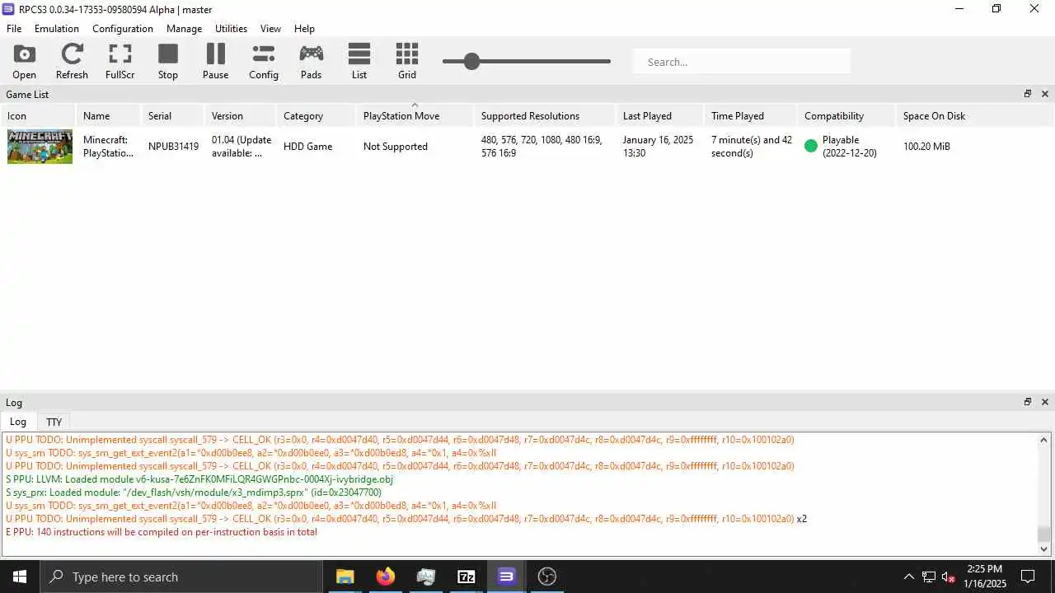The height and width of the screenshot is (593, 1055).
Task: Open the View menu
Action: pos(270,29)
